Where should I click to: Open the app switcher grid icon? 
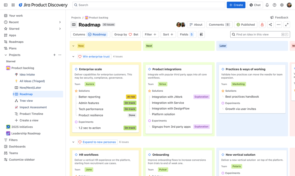tap(13, 5)
